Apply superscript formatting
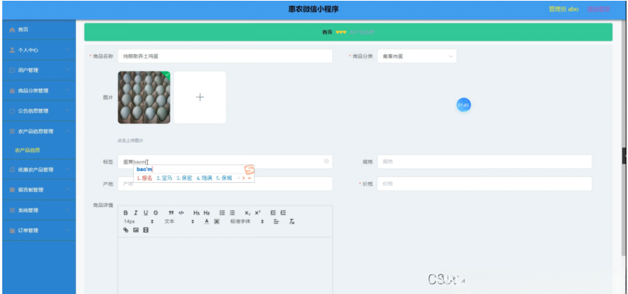628x294 pixels. (258, 213)
